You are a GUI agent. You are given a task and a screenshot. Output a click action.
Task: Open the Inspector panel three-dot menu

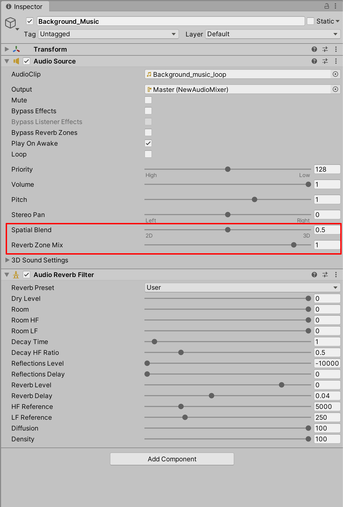[335, 6]
